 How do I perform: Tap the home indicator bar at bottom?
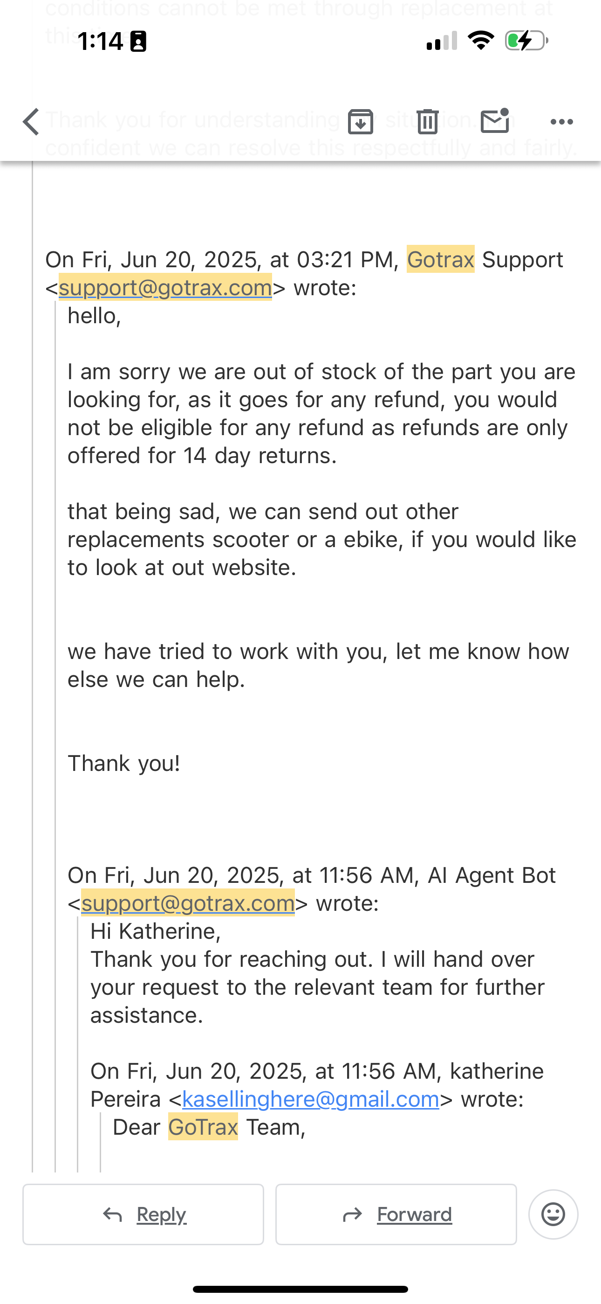pyautogui.click(x=300, y=1289)
